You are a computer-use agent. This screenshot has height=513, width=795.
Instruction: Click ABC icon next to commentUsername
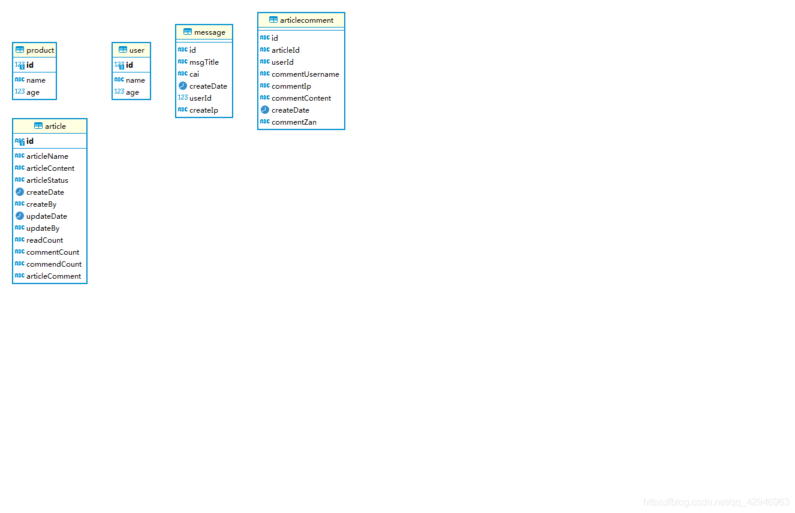265,74
